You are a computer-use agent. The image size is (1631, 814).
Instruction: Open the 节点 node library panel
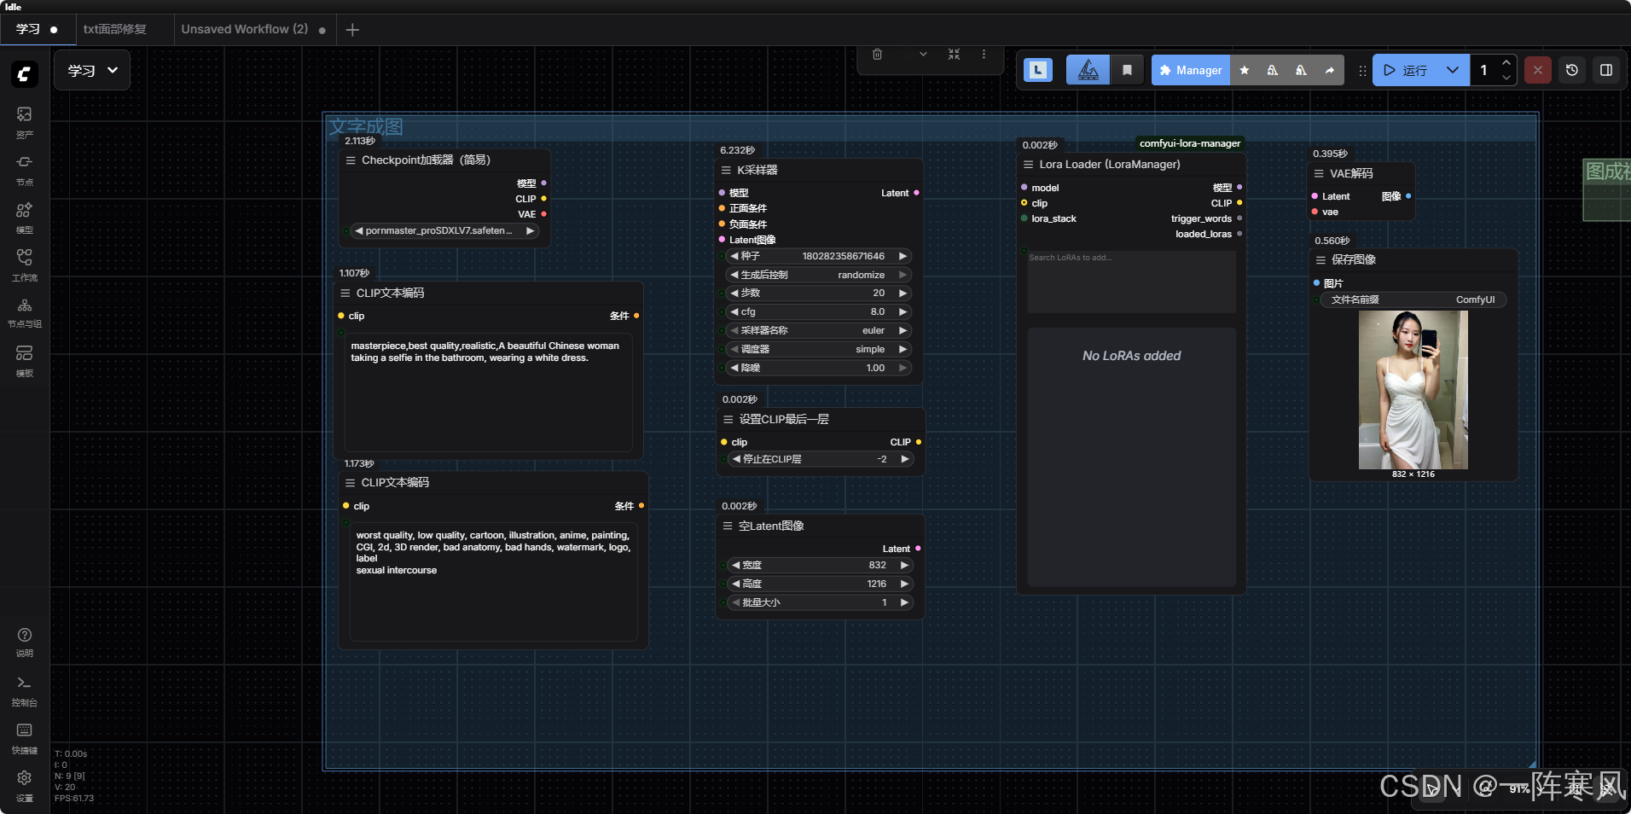point(25,170)
